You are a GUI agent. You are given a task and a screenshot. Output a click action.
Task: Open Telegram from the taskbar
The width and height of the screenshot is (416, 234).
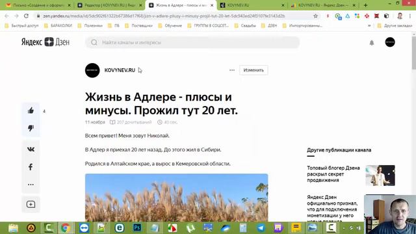(x=261, y=228)
